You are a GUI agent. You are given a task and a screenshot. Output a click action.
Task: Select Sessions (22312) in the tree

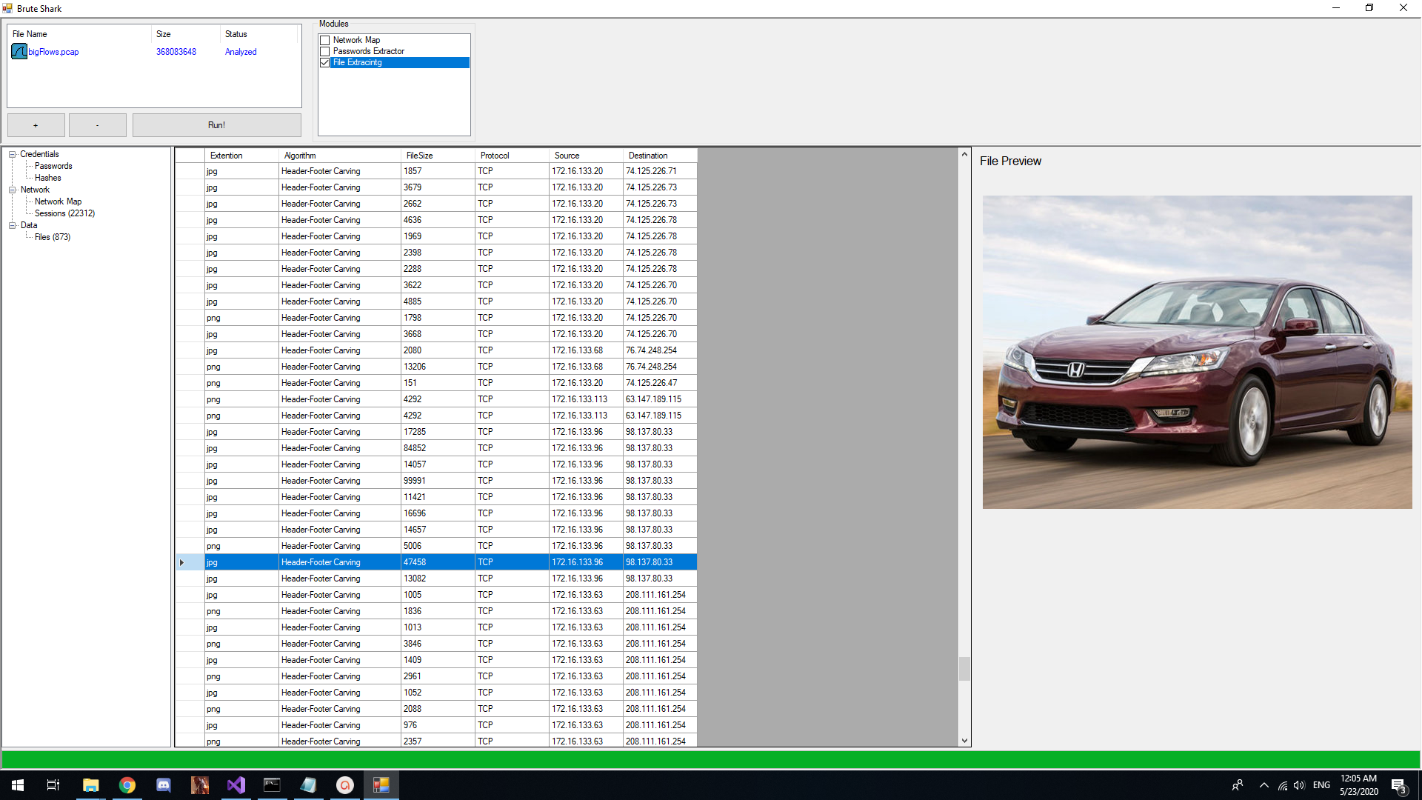pyautogui.click(x=64, y=213)
